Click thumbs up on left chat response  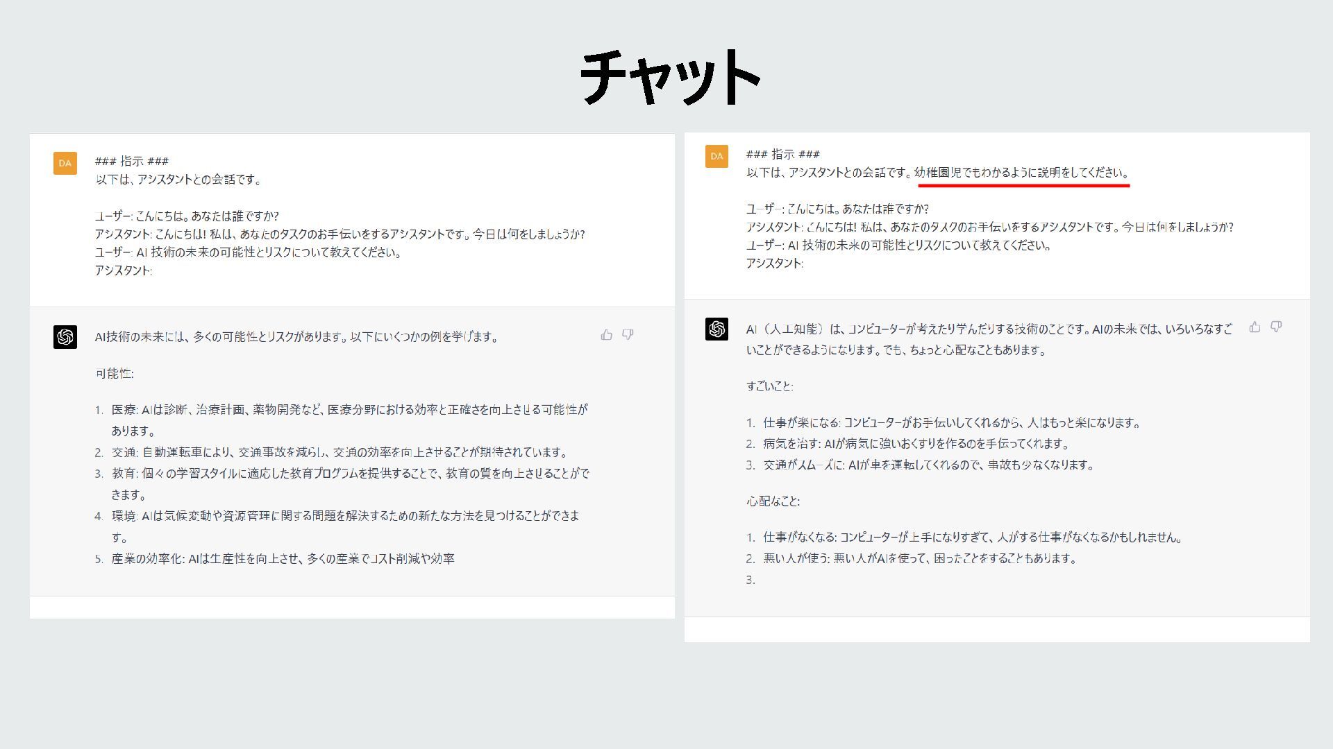click(x=607, y=335)
